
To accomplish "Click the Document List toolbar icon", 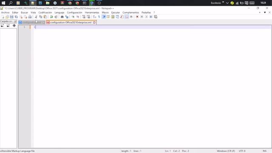I will (x=117, y=17).
